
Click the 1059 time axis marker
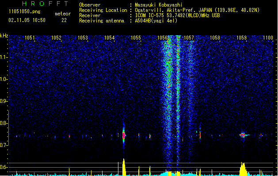(241, 38)
